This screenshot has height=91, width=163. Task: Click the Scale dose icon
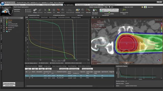point(88,10)
